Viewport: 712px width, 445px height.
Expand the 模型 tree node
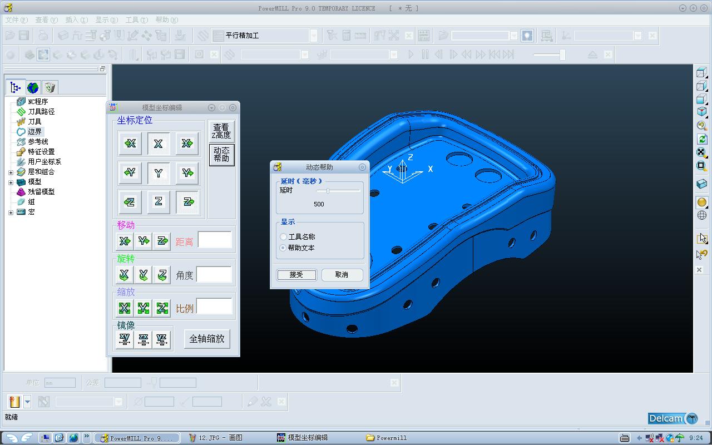[x=11, y=182]
